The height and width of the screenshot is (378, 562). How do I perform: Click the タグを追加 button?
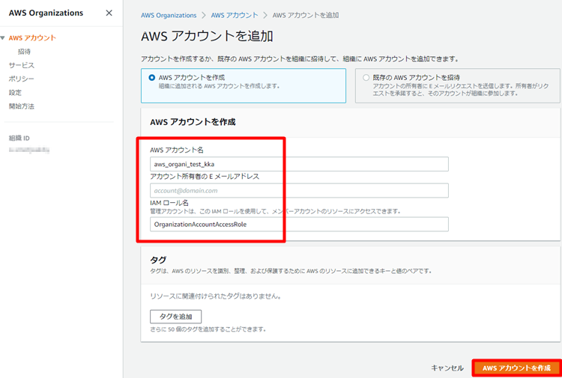(175, 317)
